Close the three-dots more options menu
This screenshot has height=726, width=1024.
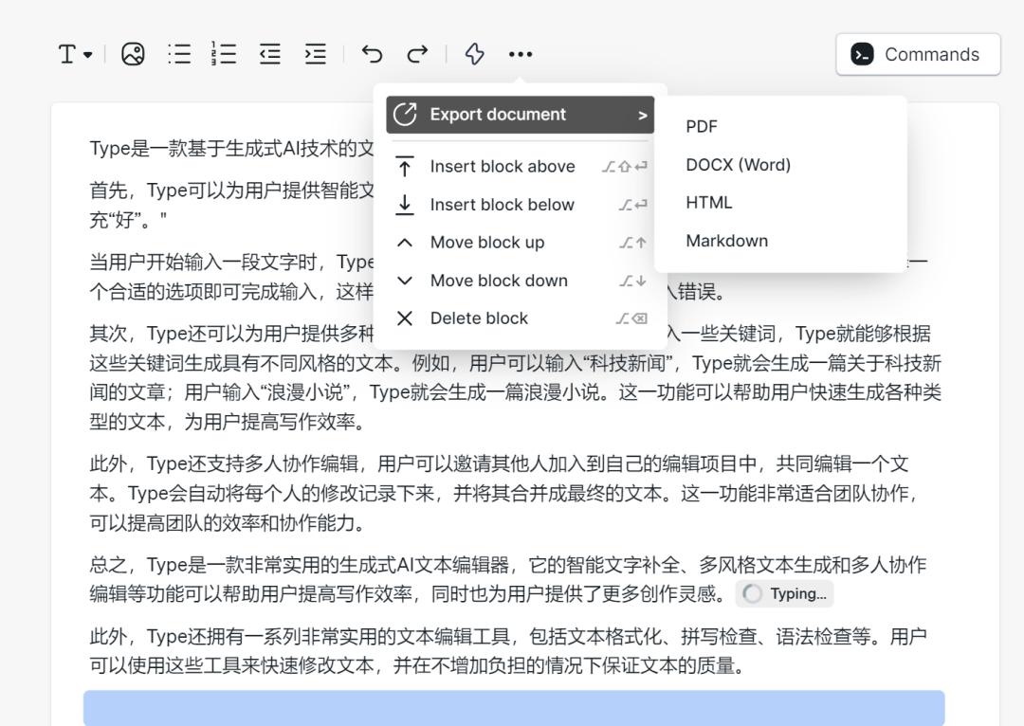[x=520, y=54]
